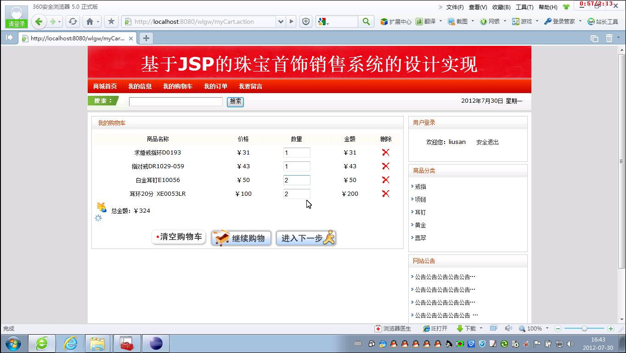Delete 求婚戒指环D0193 row with red X
Screen dimensions: 626x353
[386, 153]
